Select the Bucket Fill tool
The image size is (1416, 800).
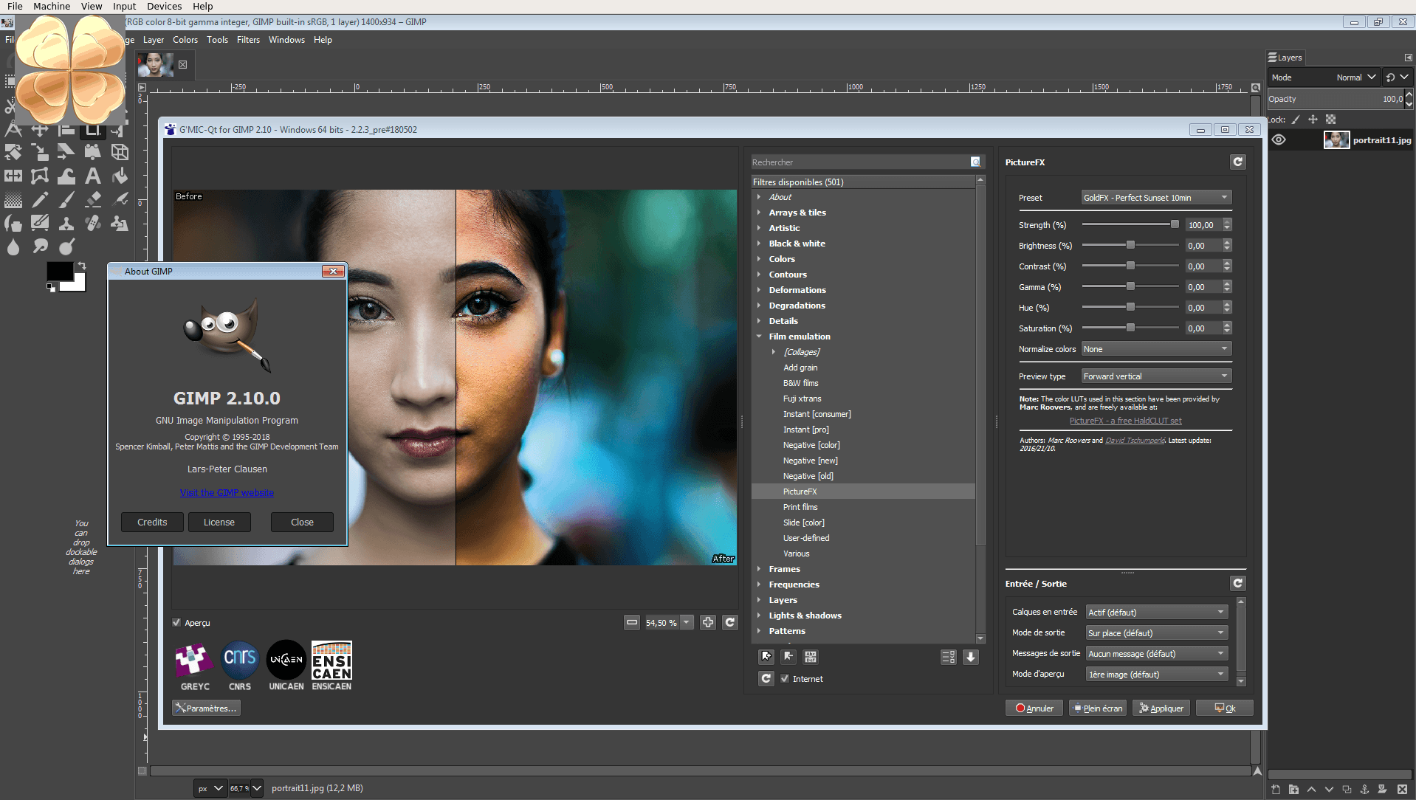pos(120,176)
